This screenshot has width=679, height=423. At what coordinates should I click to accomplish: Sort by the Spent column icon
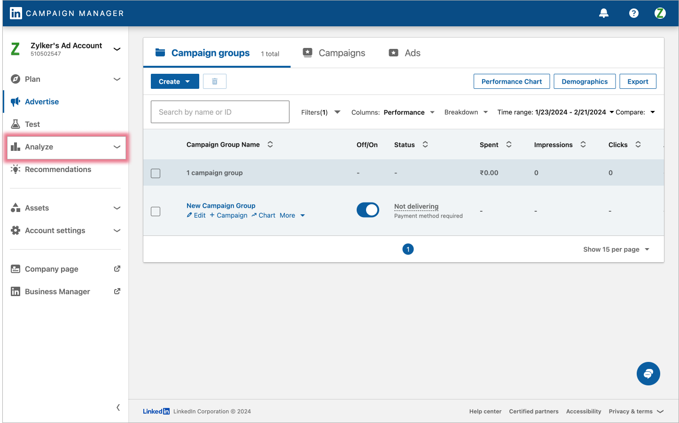(509, 145)
